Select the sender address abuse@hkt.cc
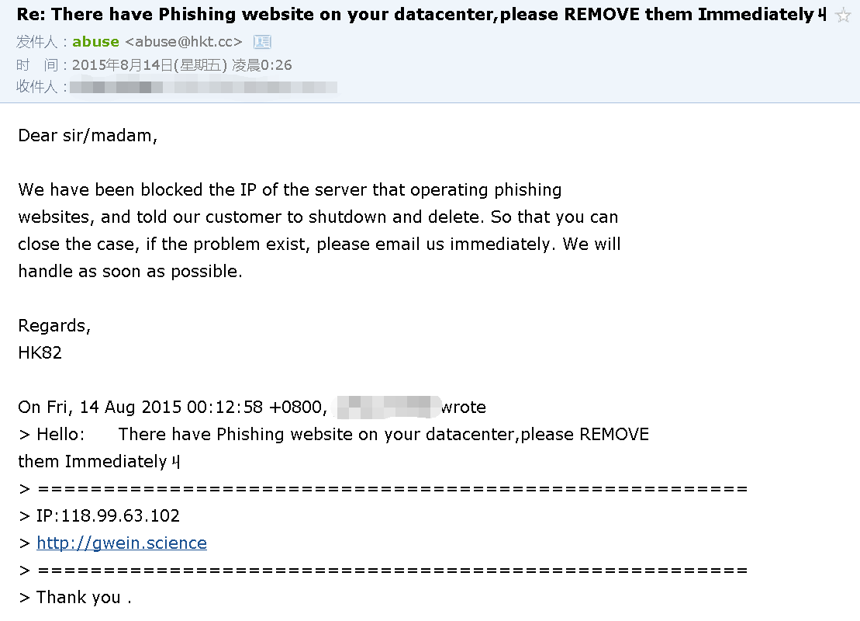860x621 pixels. point(184,42)
